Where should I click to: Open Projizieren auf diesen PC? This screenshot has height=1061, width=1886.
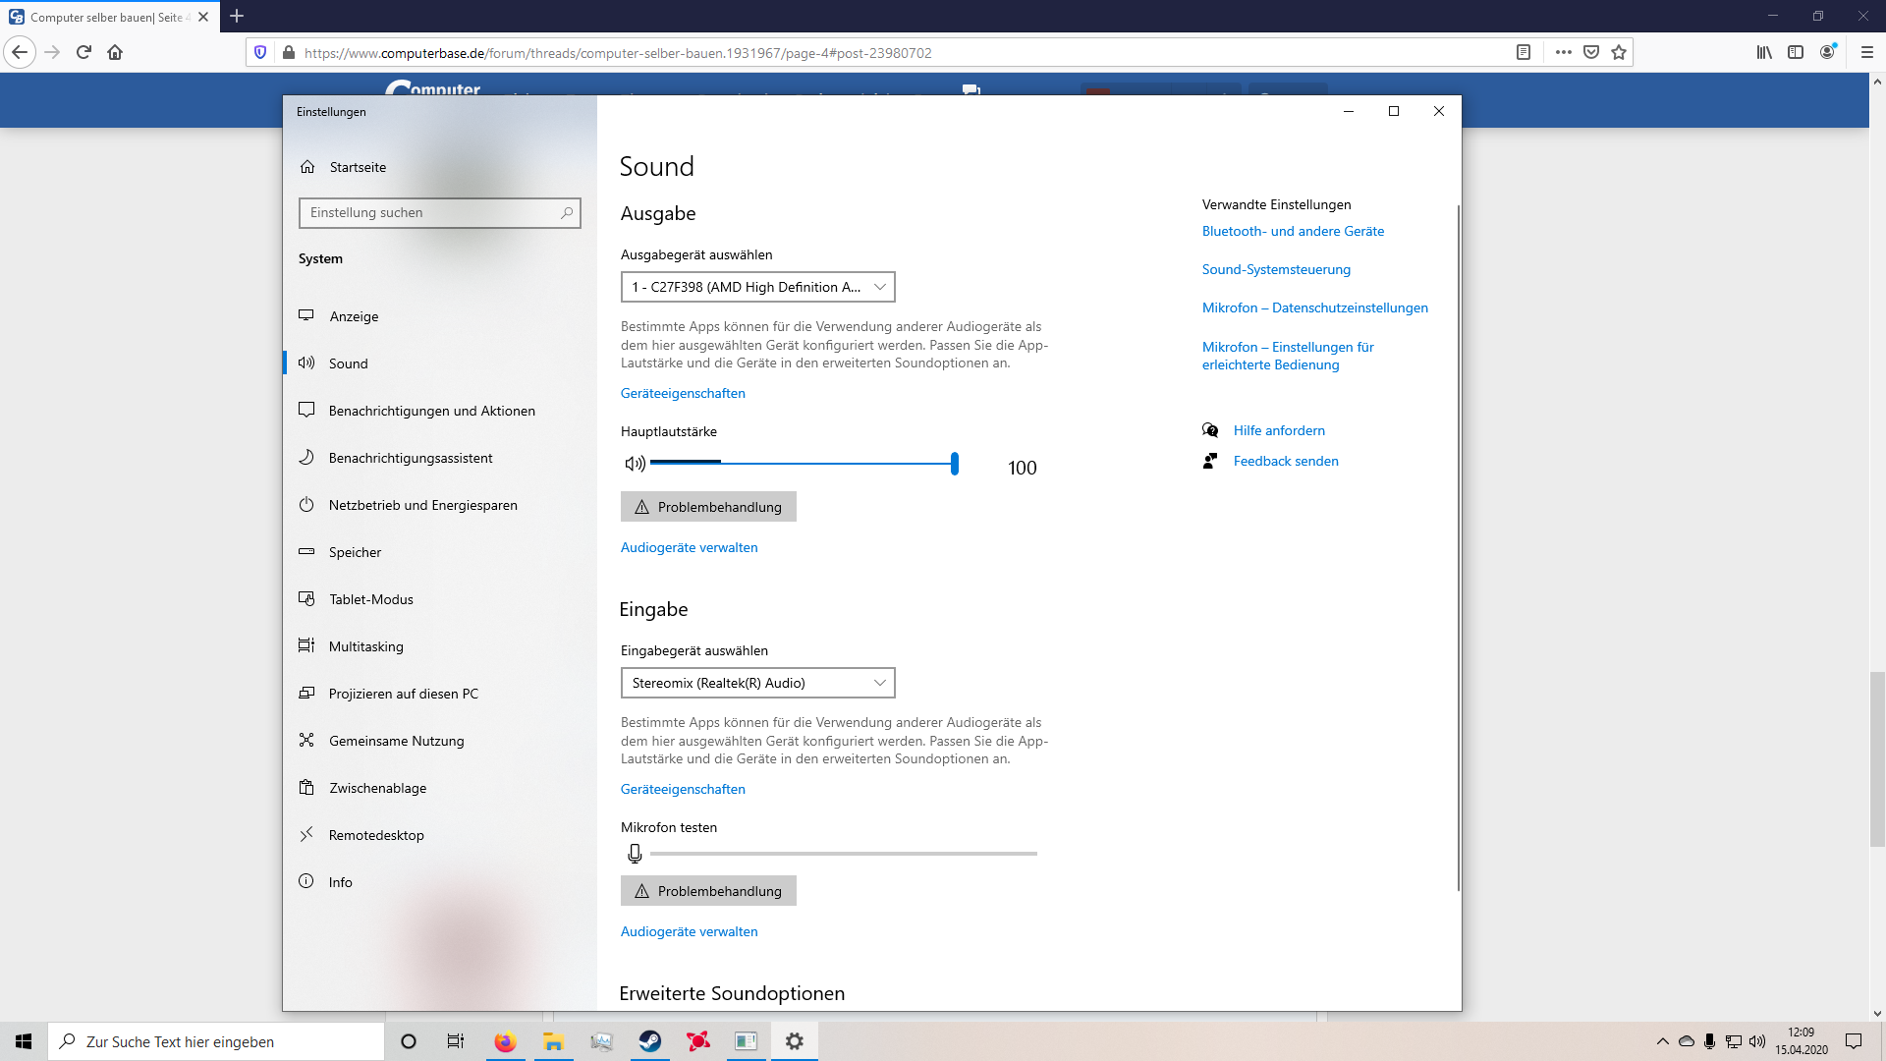coord(440,694)
